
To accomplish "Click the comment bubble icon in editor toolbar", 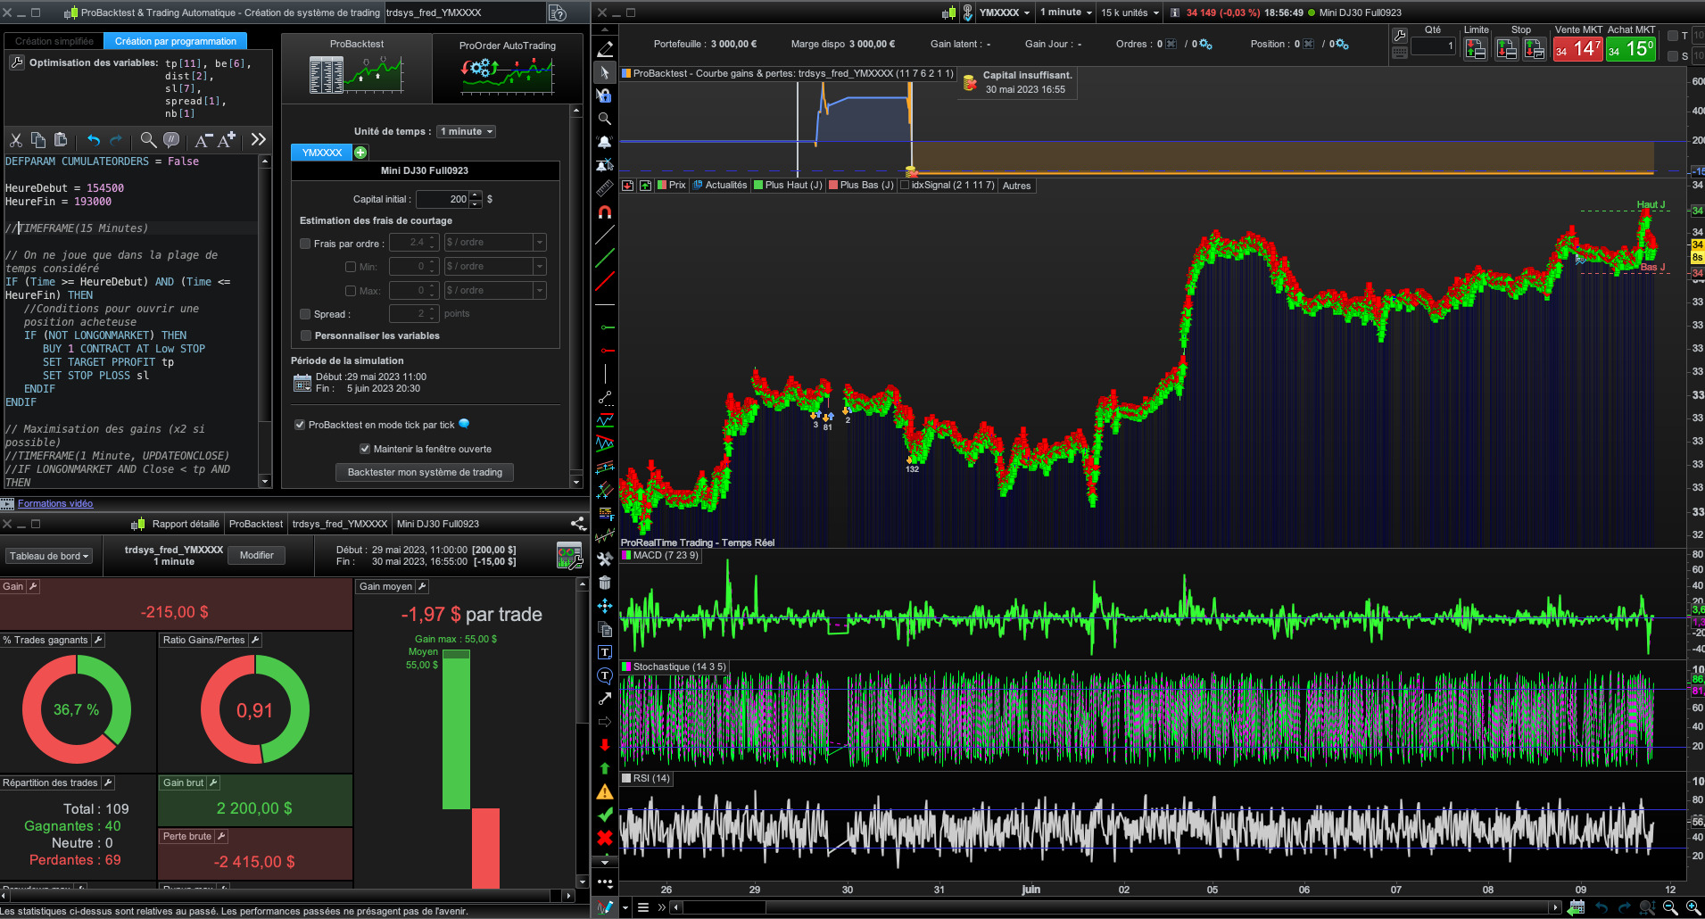I will pyautogui.click(x=171, y=140).
